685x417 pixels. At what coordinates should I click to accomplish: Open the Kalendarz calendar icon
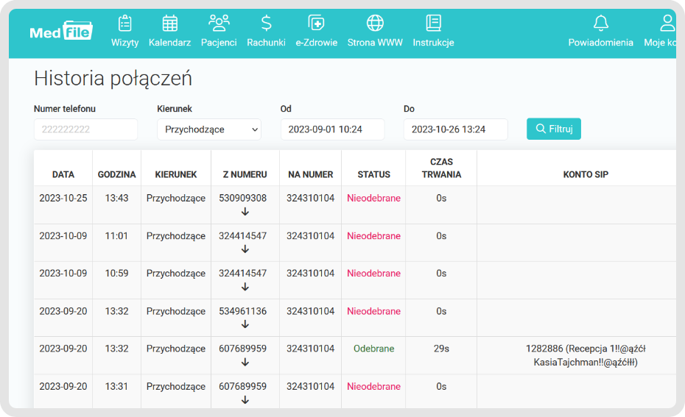coord(169,23)
